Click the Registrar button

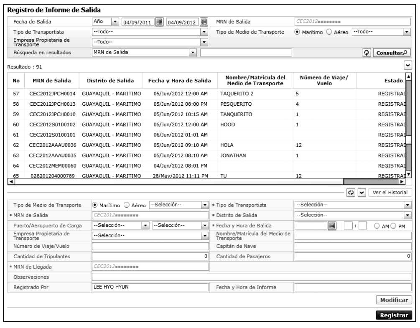[x=394, y=315]
